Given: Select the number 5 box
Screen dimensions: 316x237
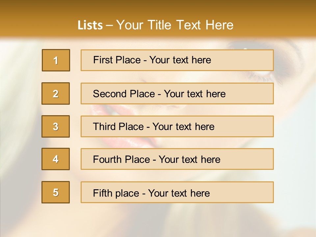Looking at the screenshot, I should [56, 192].
